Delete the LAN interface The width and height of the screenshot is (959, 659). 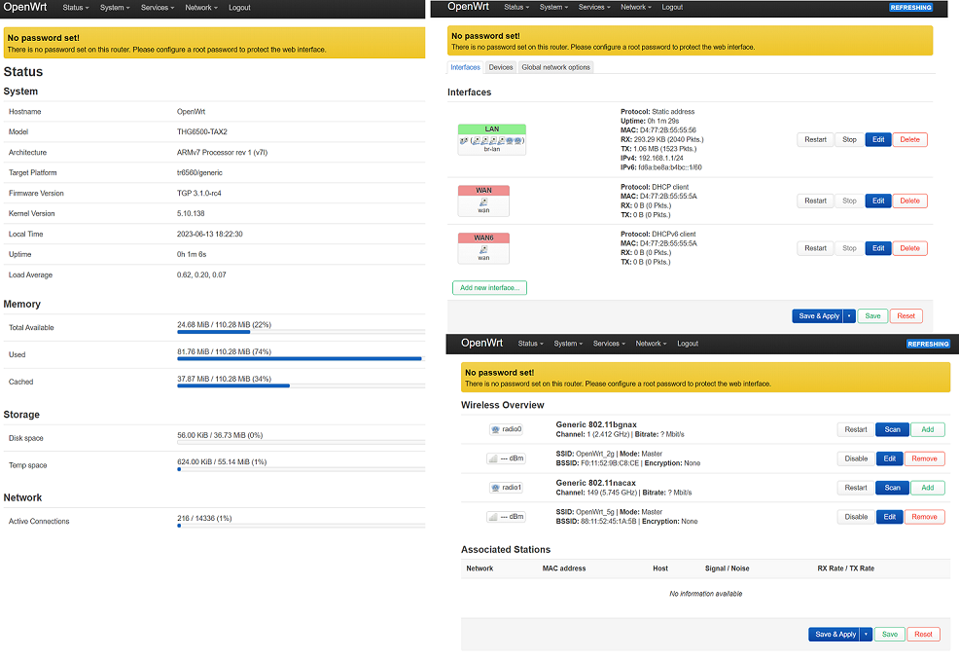(x=909, y=139)
